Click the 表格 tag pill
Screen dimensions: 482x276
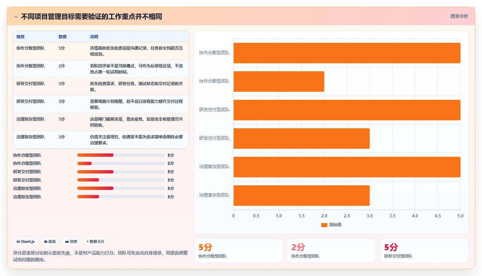(x=50, y=241)
